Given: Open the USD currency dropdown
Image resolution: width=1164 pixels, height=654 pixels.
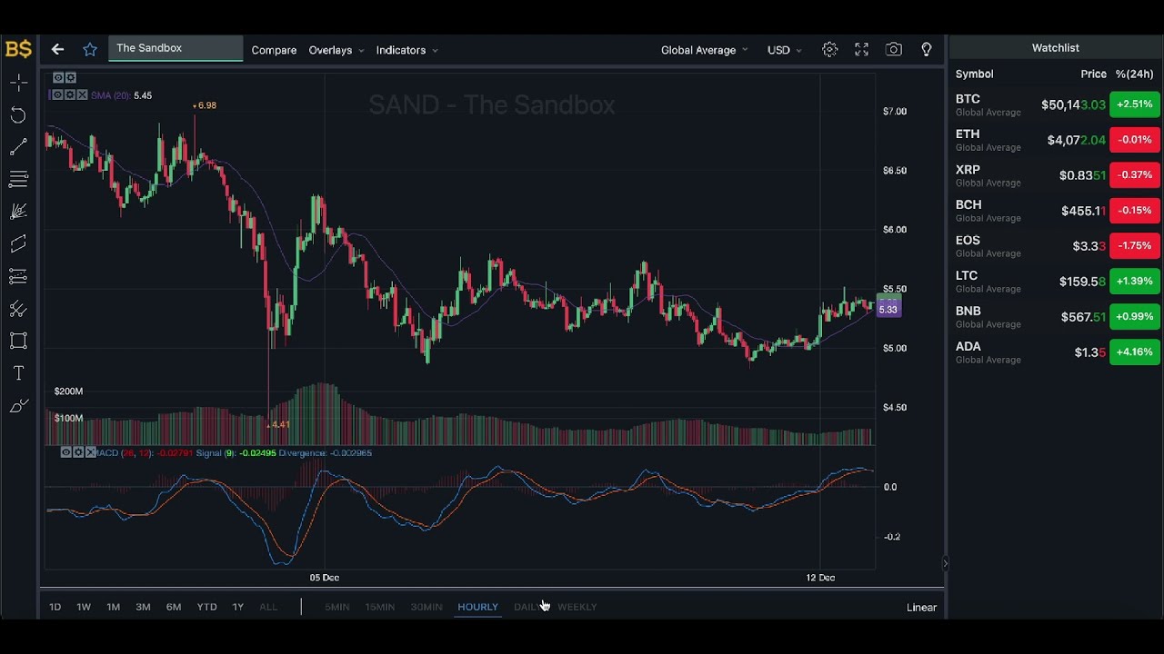Looking at the screenshot, I should (x=784, y=50).
